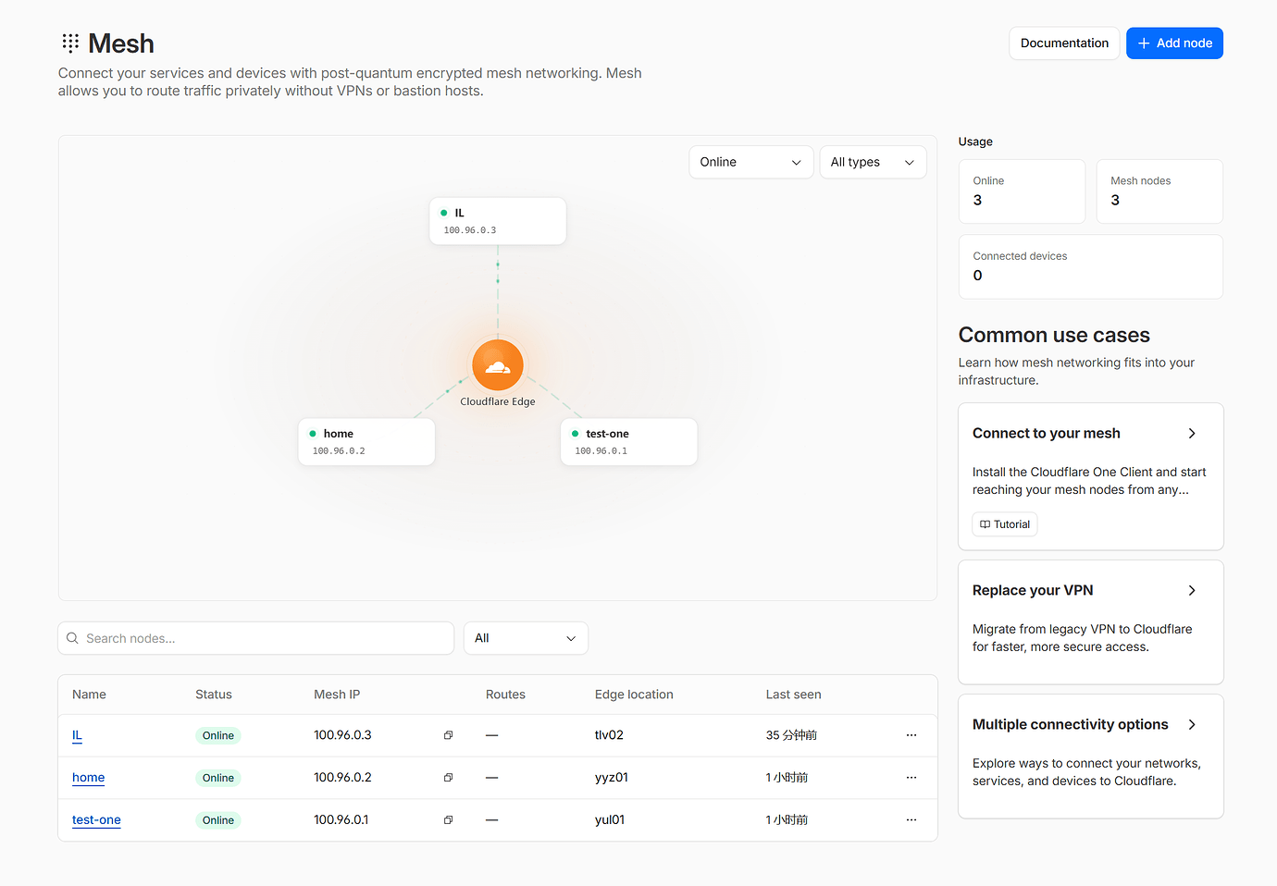Open the home node link
The height and width of the screenshot is (886, 1277).
pyautogui.click(x=88, y=778)
